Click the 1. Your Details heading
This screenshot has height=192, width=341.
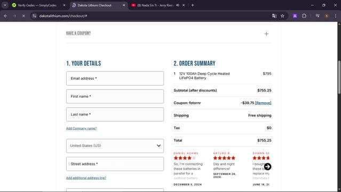[83, 63]
